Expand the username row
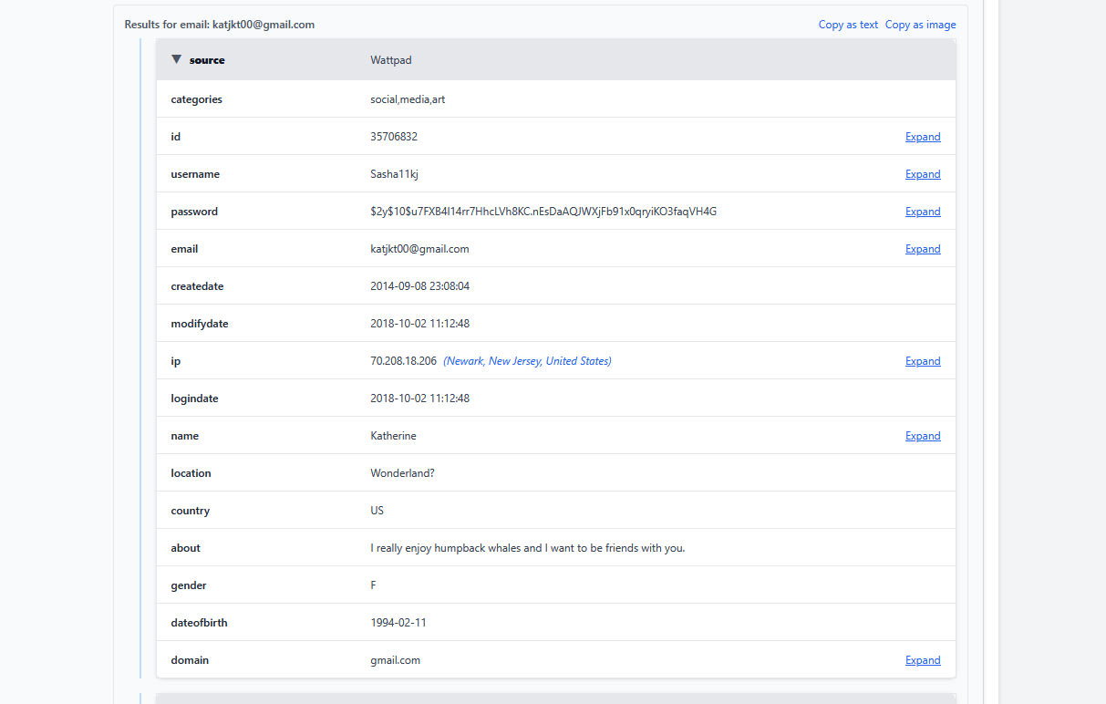This screenshot has height=704, width=1106. tap(922, 174)
